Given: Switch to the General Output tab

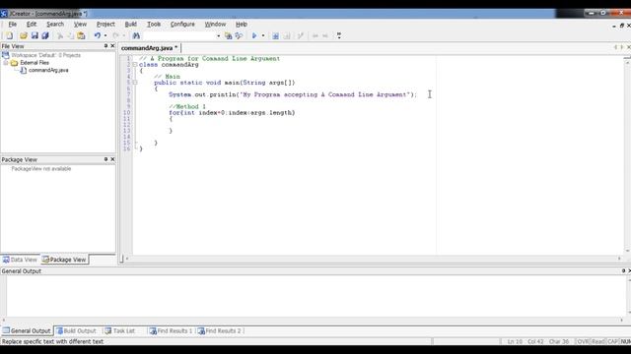Looking at the screenshot, I should point(27,331).
